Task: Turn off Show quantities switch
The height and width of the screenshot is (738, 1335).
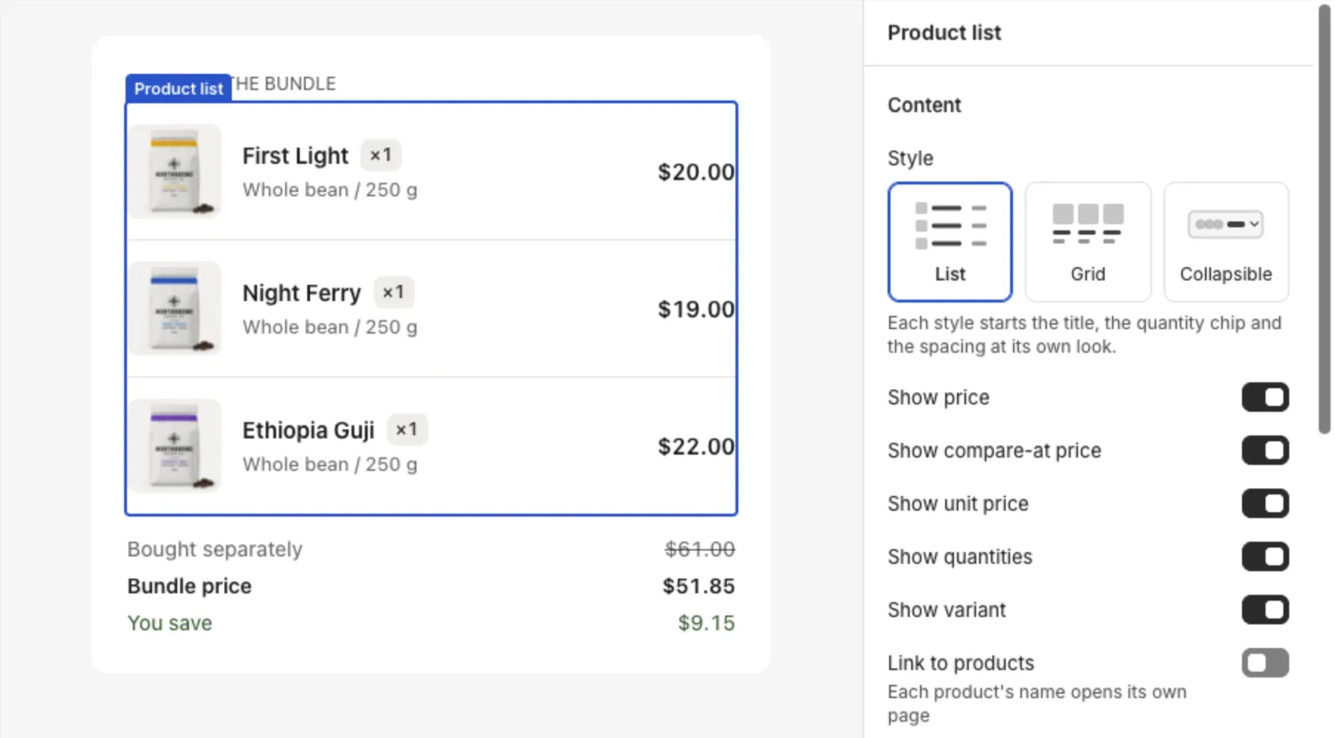Action: (1265, 556)
